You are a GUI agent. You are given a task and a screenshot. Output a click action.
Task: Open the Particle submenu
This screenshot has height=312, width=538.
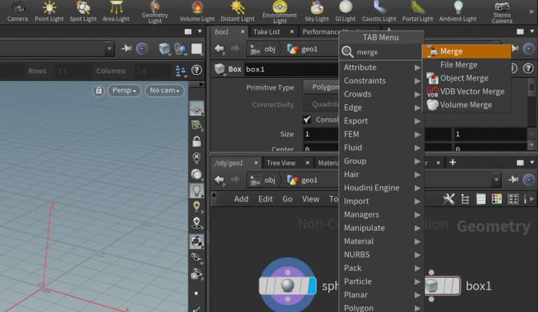382,281
